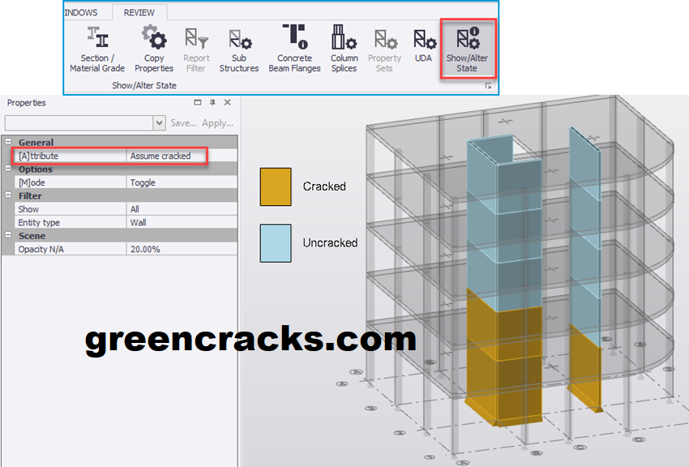Click the Uncracked legend label
The height and width of the screenshot is (467, 689).
pos(330,243)
